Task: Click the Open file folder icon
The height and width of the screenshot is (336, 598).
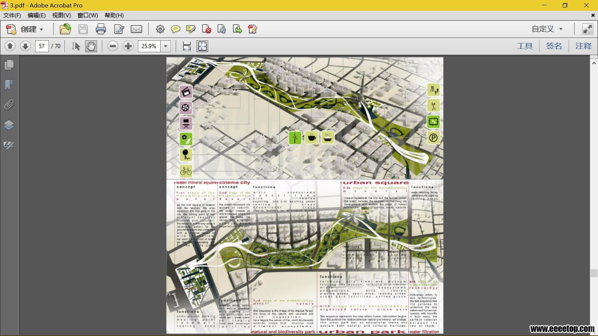Action: (x=65, y=29)
